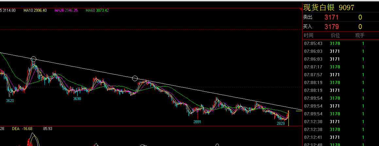Click the 3690 low price label
Viewport: 379px width, 146px height.
tap(77, 98)
